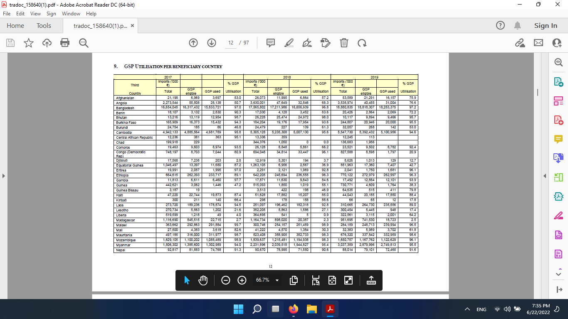Open Windows taskbar search
This screenshot has height=319, width=568.
tap(257, 309)
